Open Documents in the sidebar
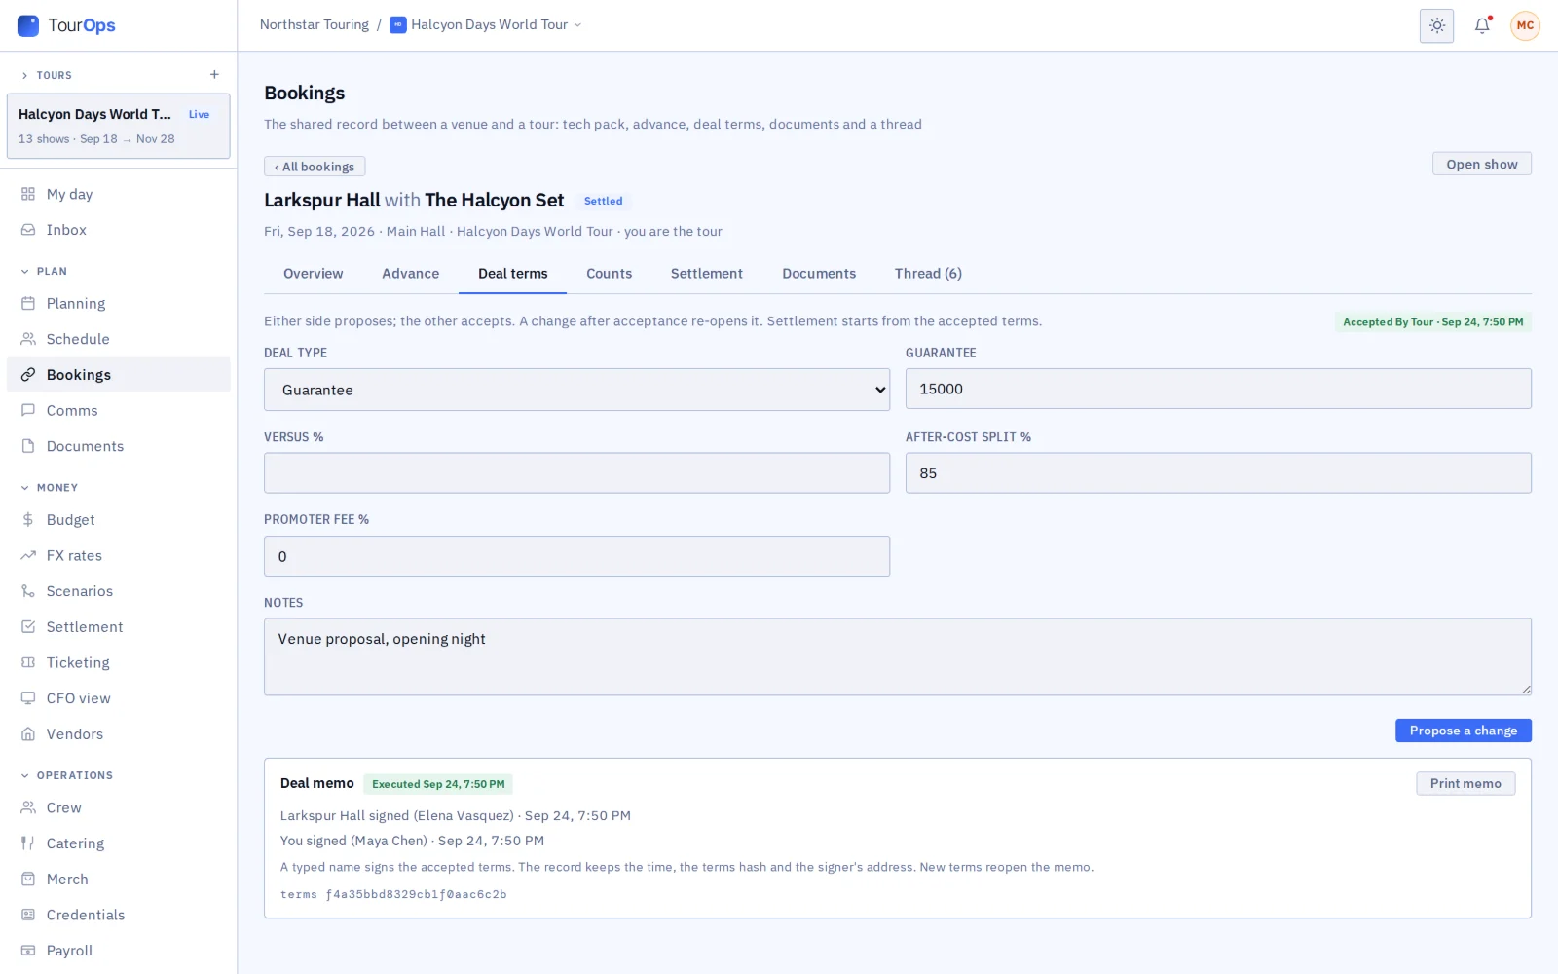The width and height of the screenshot is (1558, 974). pyautogui.click(x=119, y=446)
